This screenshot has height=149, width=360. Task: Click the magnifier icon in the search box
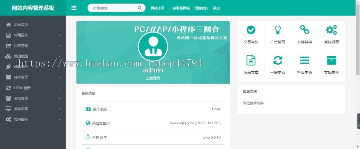click(140, 8)
